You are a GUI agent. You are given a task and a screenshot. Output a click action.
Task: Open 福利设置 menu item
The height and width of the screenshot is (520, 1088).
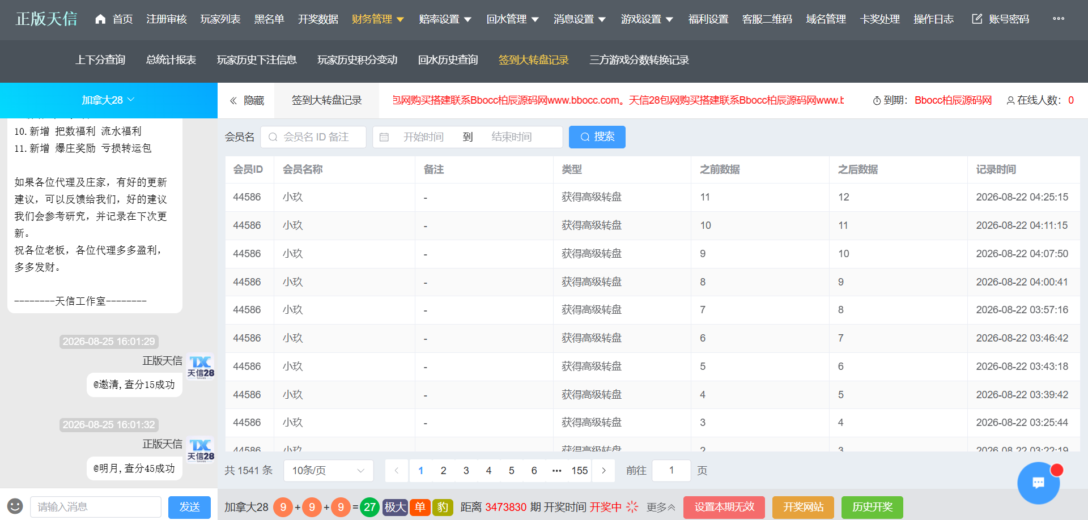click(708, 19)
